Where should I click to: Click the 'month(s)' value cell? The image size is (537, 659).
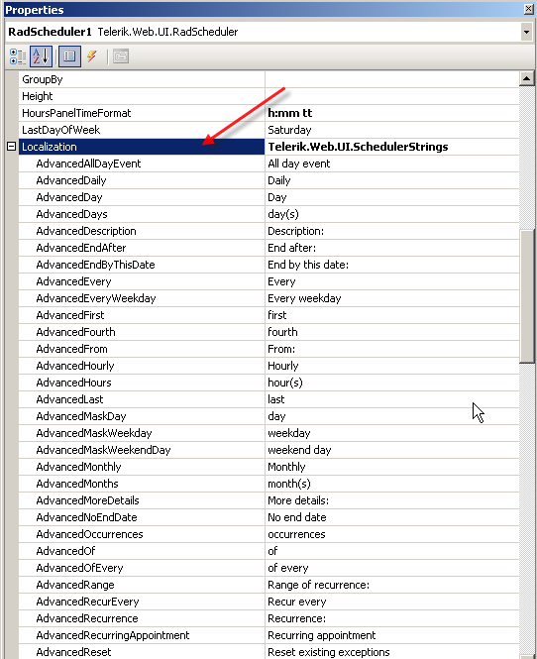pos(392,484)
